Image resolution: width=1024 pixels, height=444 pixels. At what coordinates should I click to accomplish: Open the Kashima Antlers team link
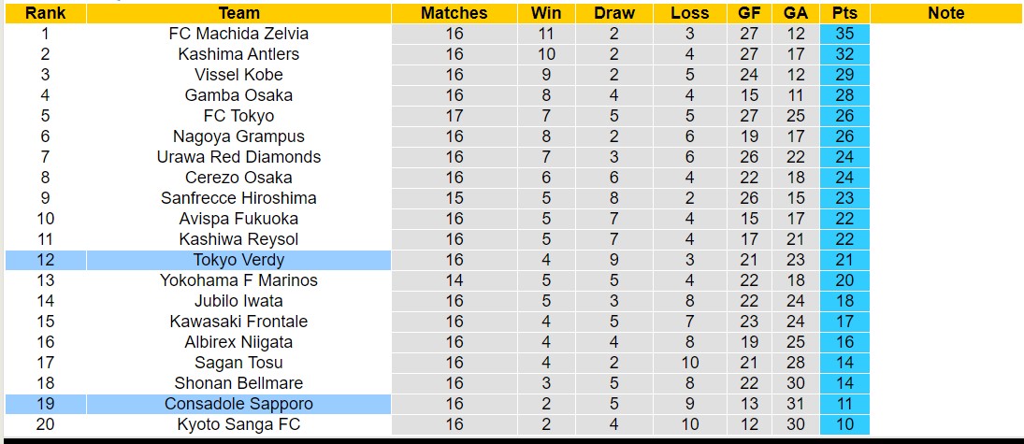coord(238,54)
